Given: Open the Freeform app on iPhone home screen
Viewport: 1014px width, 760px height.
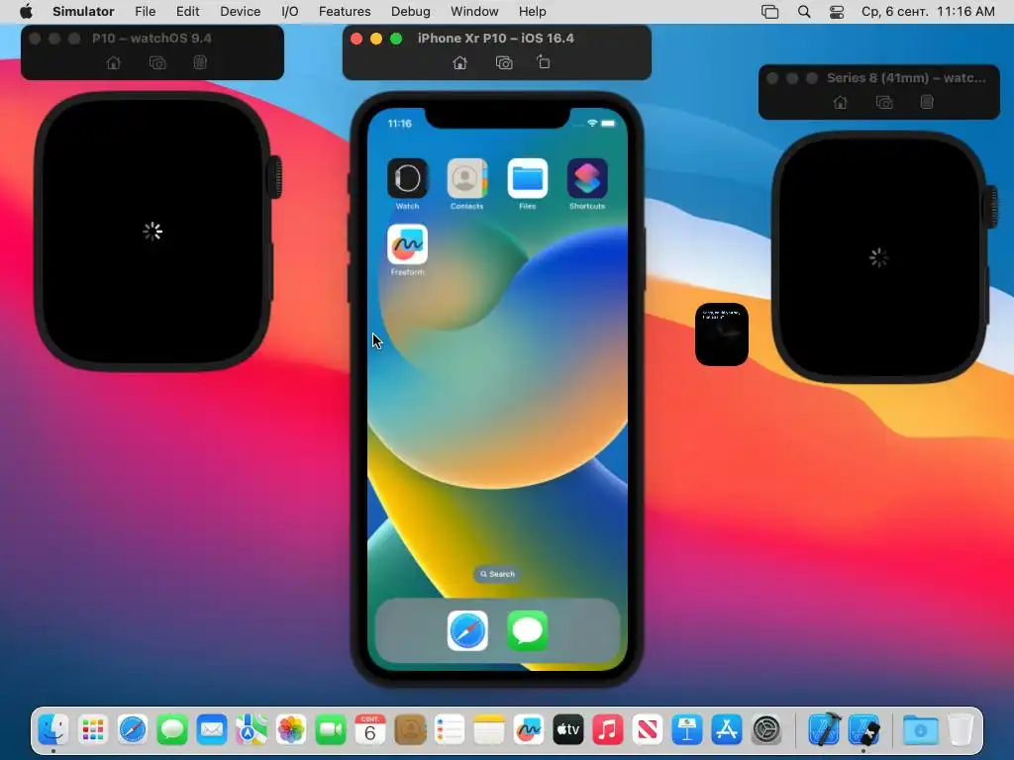Looking at the screenshot, I should click(407, 244).
